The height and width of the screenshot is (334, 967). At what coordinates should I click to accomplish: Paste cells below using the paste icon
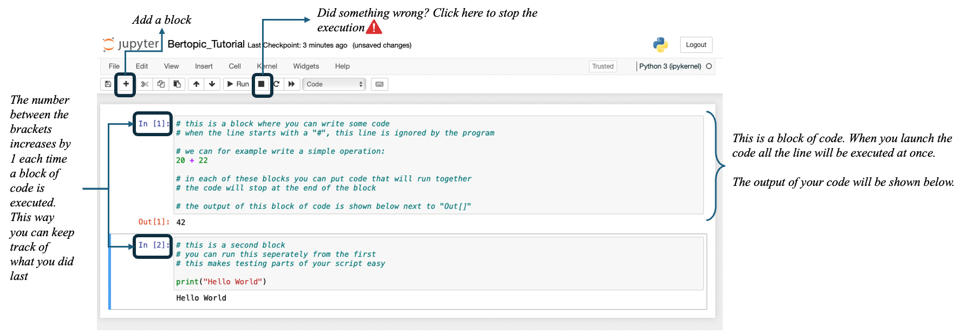177,84
